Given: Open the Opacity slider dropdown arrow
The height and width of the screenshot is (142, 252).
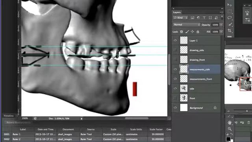Looking at the screenshot, I should (x=221, y=24).
